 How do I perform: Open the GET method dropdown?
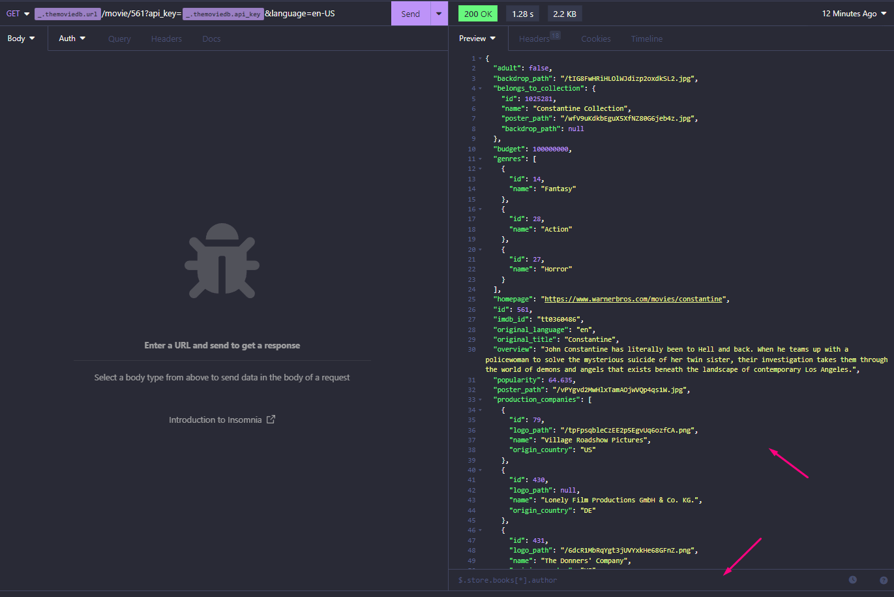tap(18, 14)
